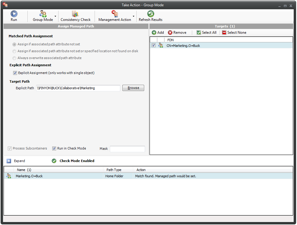Viewport: 297px width, 225px height.
Task: Toggle the Explicit Assignment checkbox
Action: [15, 73]
